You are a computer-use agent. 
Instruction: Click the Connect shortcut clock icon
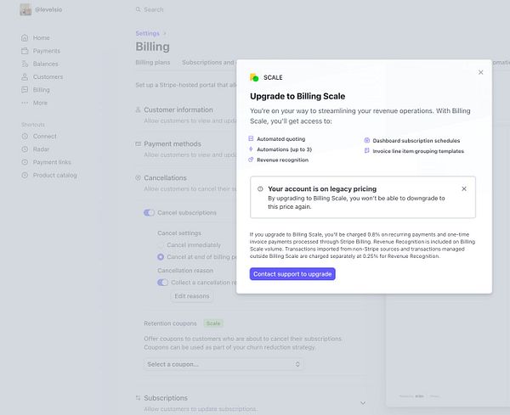pyautogui.click(x=25, y=136)
